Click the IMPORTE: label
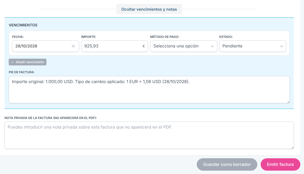 click(89, 37)
